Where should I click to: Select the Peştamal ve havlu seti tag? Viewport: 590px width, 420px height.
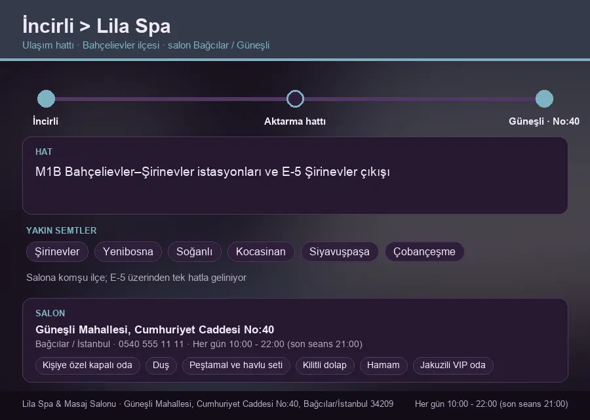pyautogui.click(x=236, y=366)
